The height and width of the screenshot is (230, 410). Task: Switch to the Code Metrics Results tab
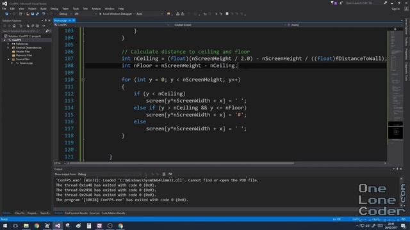click(113, 213)
